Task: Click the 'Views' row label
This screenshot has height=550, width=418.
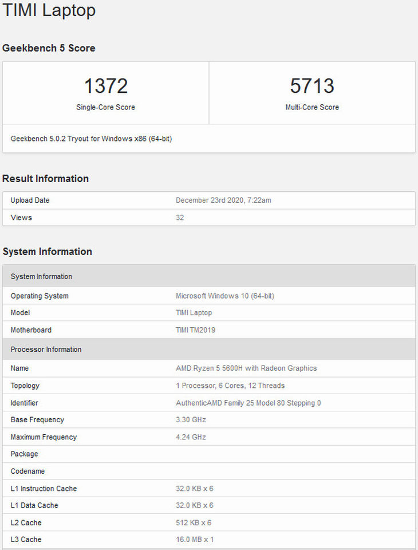Action: (21, 218)
